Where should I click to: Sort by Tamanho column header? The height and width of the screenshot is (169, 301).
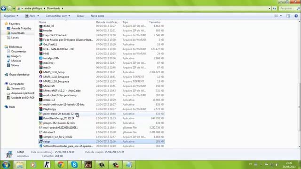pyautogui.click(x=155, y=22)
